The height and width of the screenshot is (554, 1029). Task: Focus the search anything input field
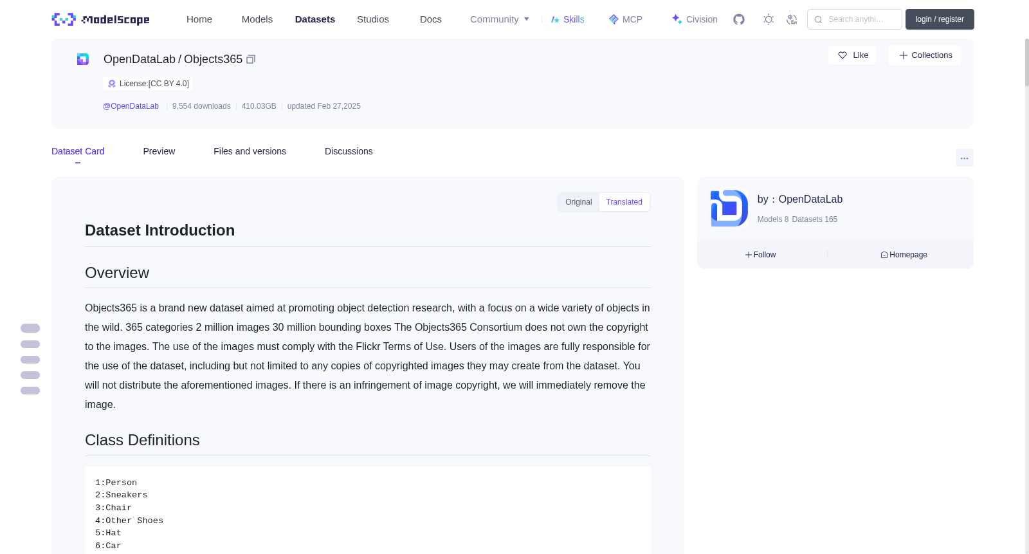[855, 19]
